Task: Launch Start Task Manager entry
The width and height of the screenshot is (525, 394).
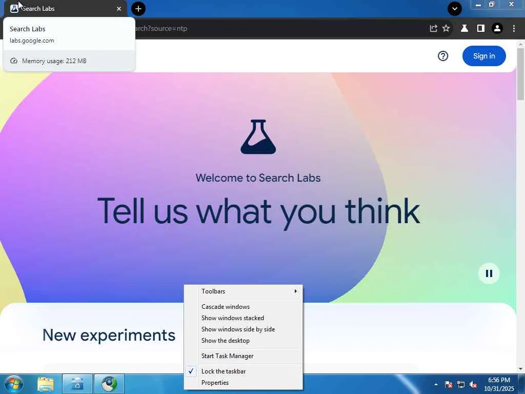Action: [244, 356]
